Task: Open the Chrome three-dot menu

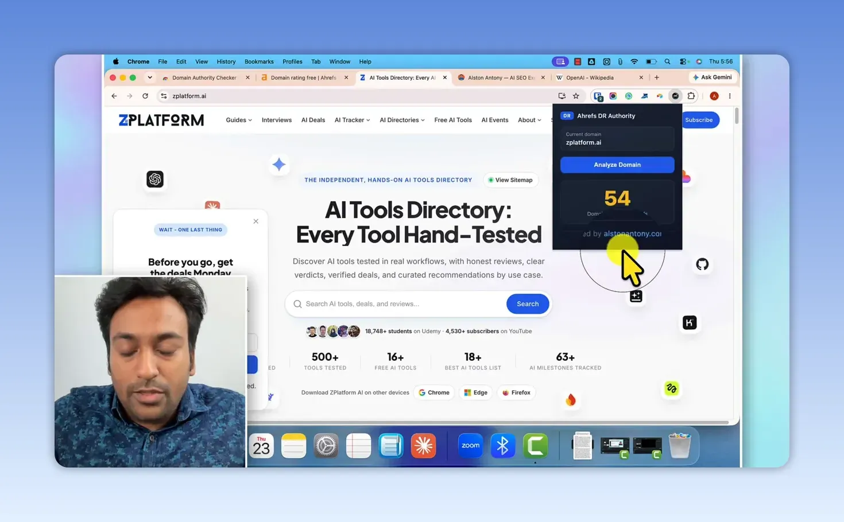Action: pyautogui.click(x=730, y=96)
